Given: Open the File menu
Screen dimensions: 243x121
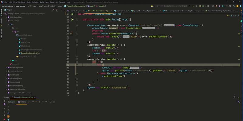Looking at the screenshot, I should 6,2.
